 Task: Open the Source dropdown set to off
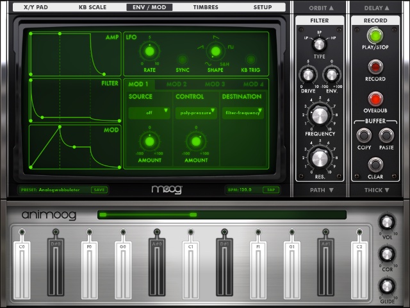[149, 113]
